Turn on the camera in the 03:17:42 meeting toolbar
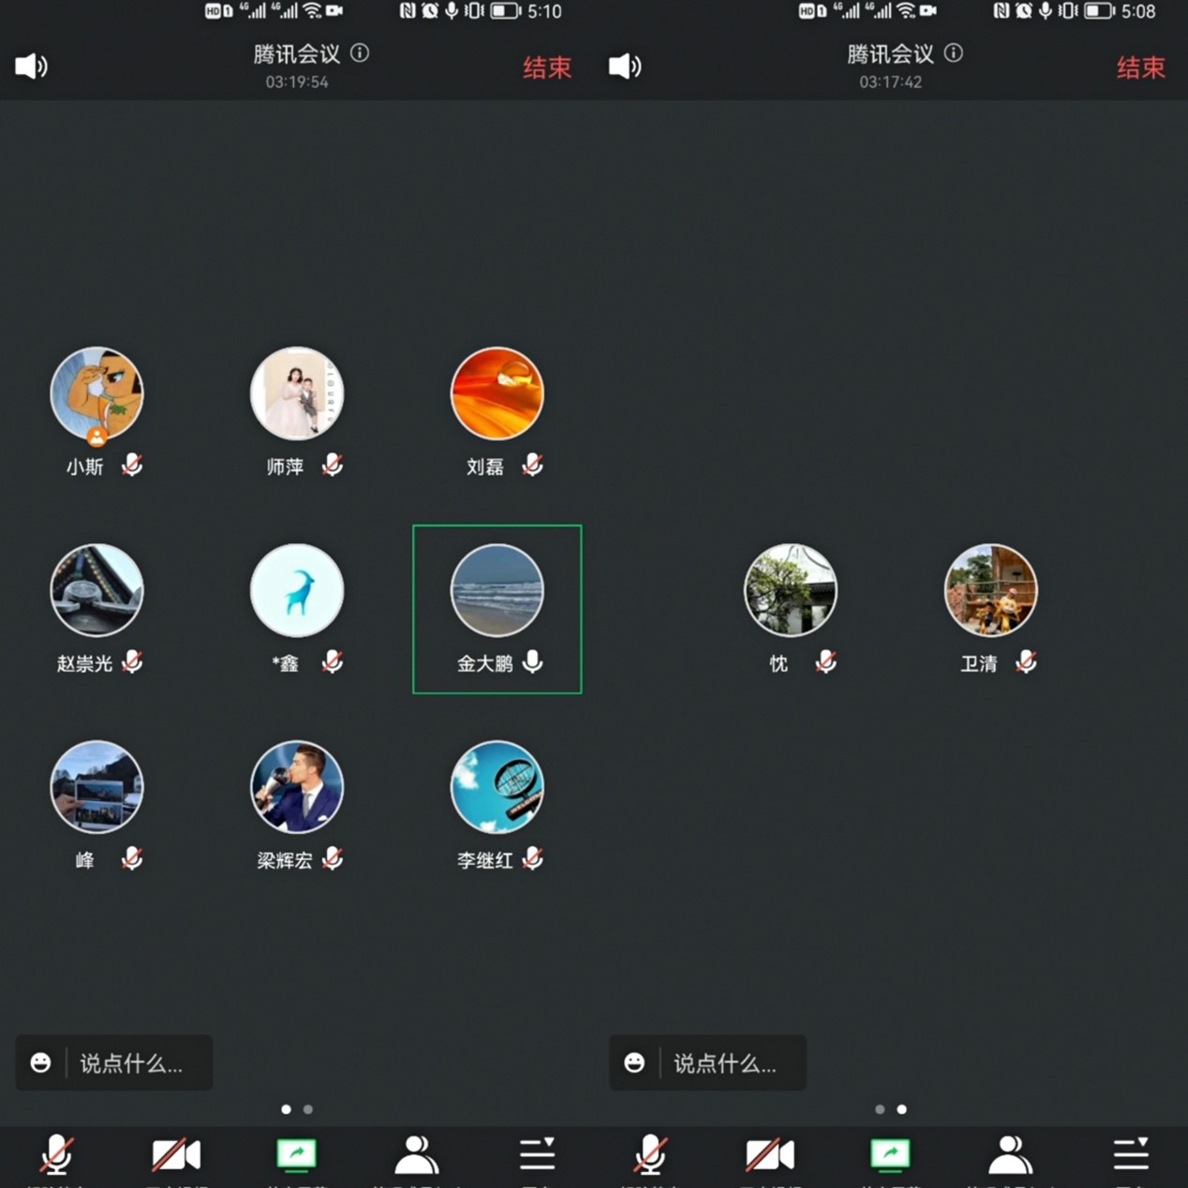1188x1188 pixels. pos(769,1154)
